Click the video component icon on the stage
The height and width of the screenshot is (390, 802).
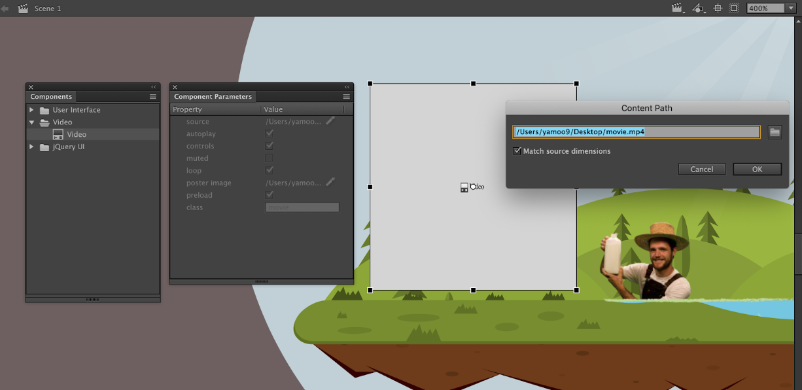click(x=464, y=188)
